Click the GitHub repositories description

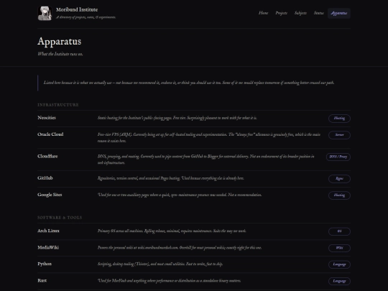(x=171, y=178)
